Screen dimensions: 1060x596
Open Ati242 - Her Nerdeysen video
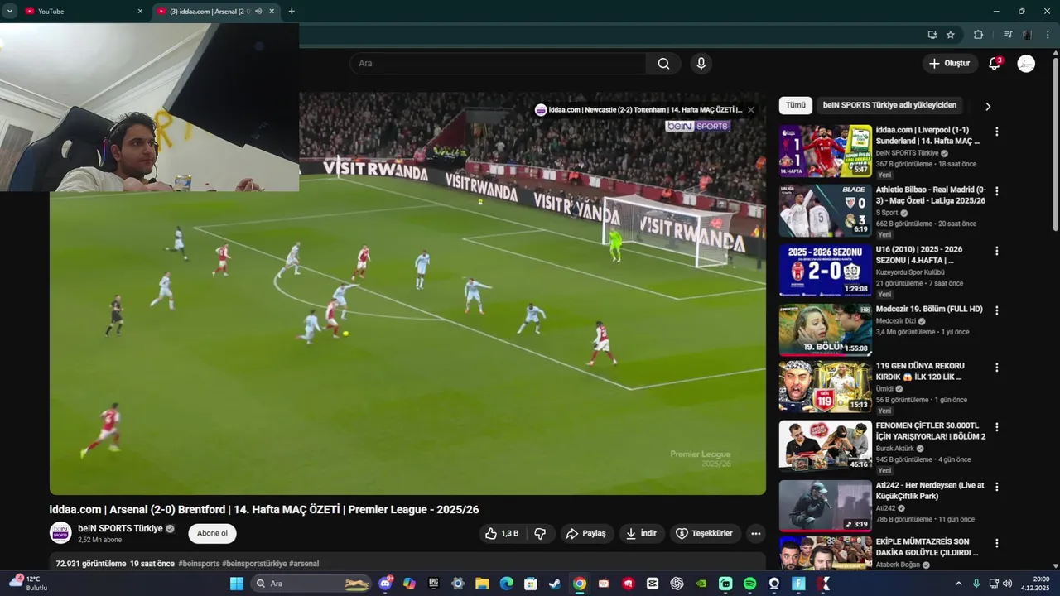pos(826,506)
